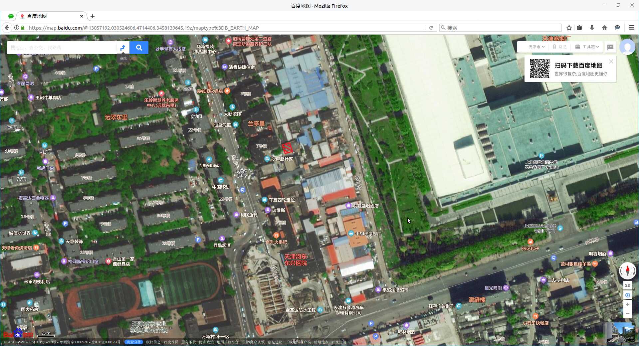Bookmark this page with the star icon
639x346 pixels.
569,28
